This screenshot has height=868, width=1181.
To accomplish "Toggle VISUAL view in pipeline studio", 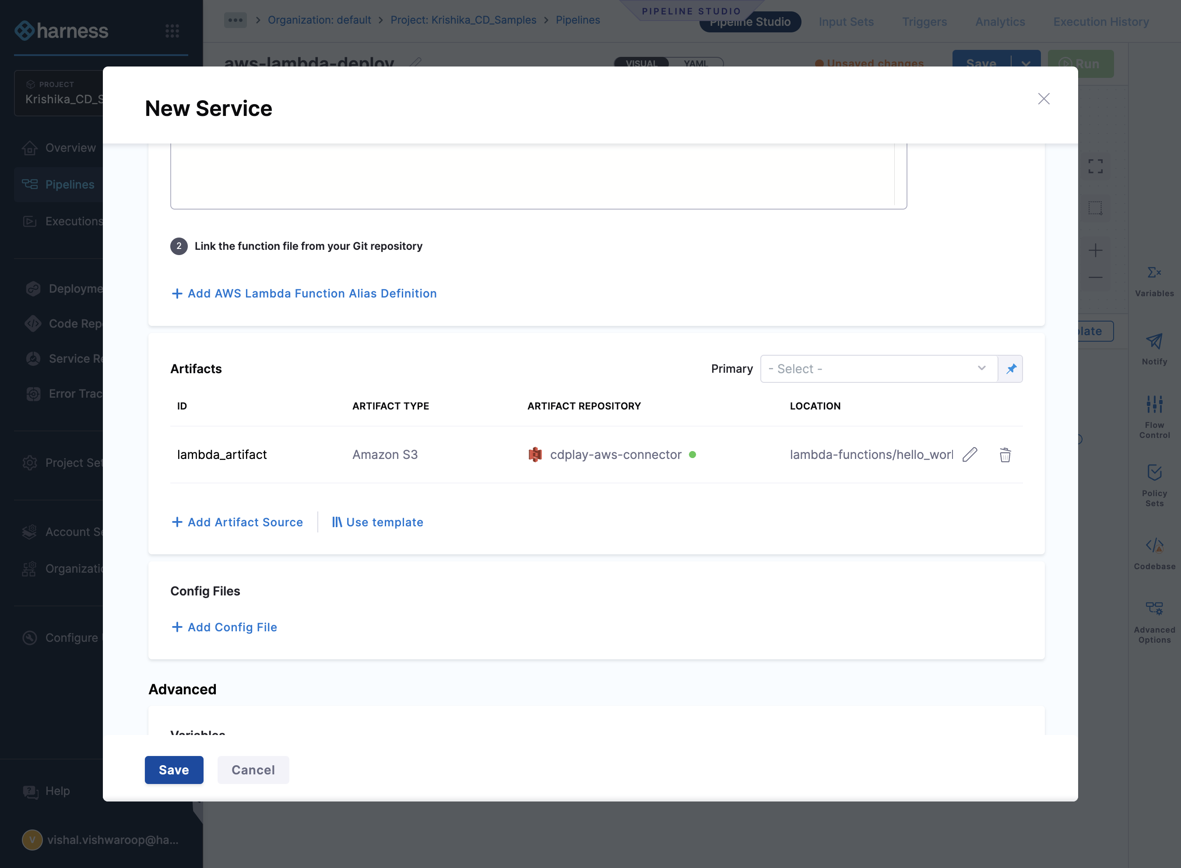I will pyautogui.click(x=641, y=63).
